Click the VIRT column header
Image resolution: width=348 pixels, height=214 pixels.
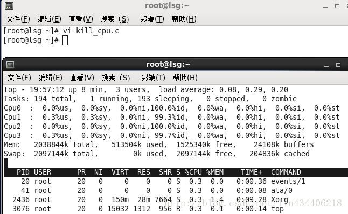(x=120, y=172)
